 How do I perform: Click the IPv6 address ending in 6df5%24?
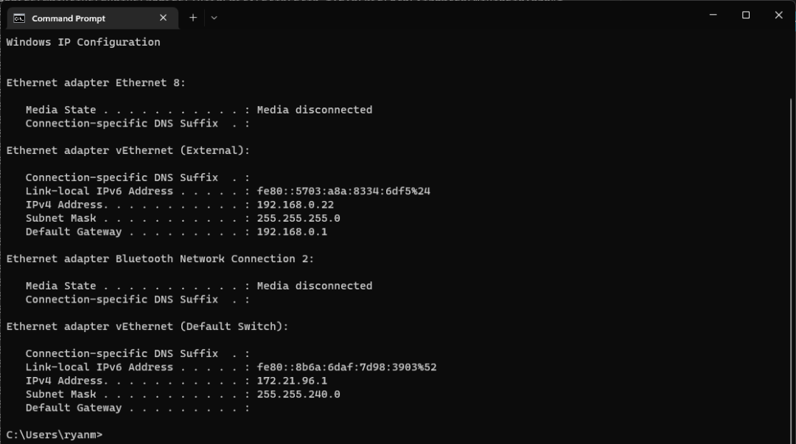click(x=343, y=191)
